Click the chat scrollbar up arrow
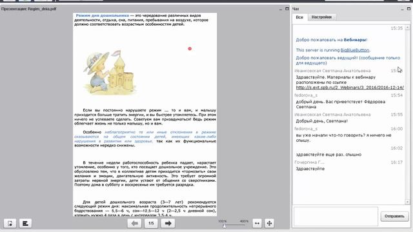This screenshot has width=413, height=232. (407, 28)
